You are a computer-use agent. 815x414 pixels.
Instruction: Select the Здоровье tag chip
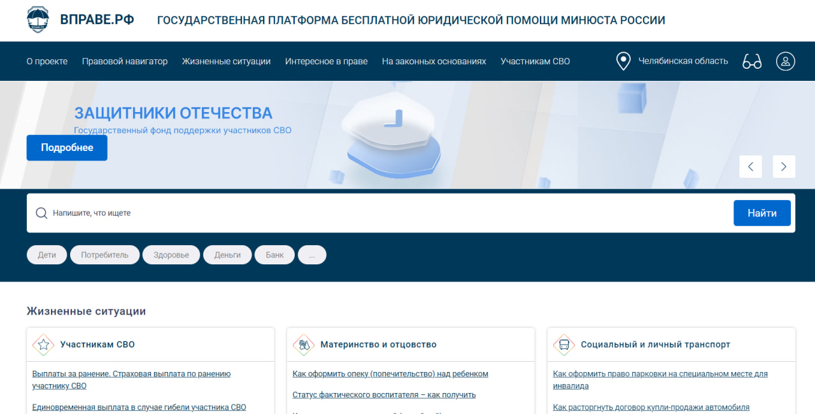point(171,255)
